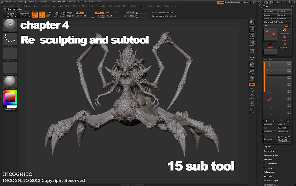Expand the Preview subpalette
Viewport: 296px width, 186px height.
pos(268,159)
